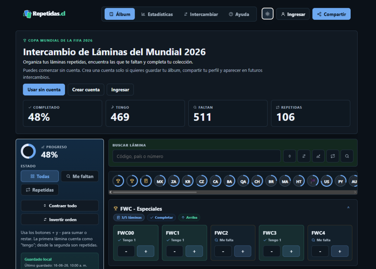Click Contraer todo to collapse sections
376x269 pixels.
point(60,206)
